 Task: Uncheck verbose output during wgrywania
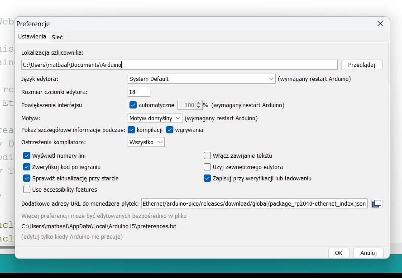click(x=170, y=130)
